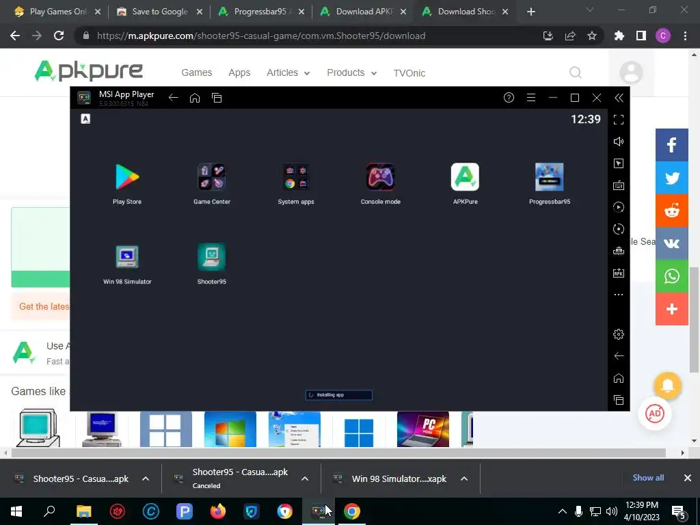Image resolution: width=700 pixels, height=525 pixels.
Task: Click the rotate screen sidebar icon
Action: point(618,229)
